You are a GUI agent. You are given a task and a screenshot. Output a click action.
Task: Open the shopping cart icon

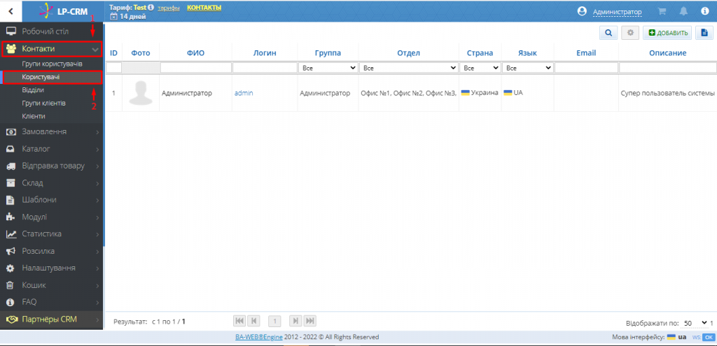pos(662,11)
